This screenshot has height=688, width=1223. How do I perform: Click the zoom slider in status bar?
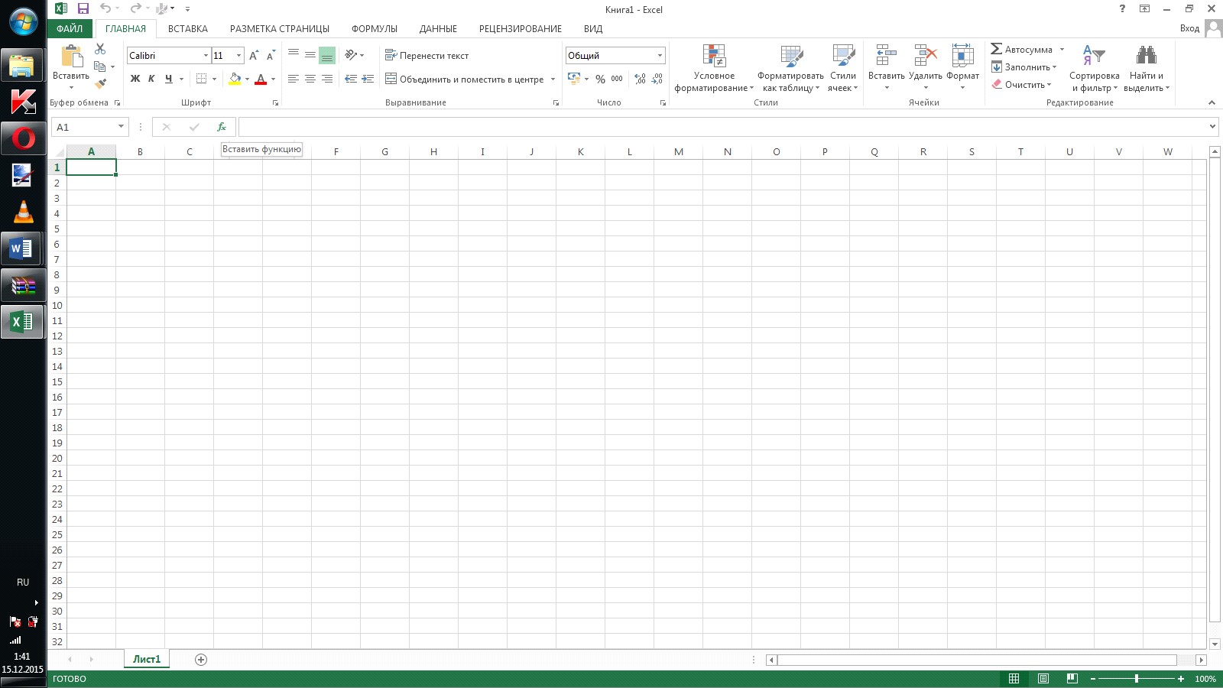1137,679
